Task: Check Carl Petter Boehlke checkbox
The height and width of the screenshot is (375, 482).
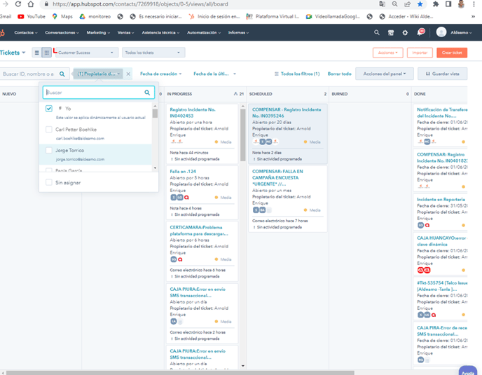Action: pyautogui.click(x=49, y=129)
